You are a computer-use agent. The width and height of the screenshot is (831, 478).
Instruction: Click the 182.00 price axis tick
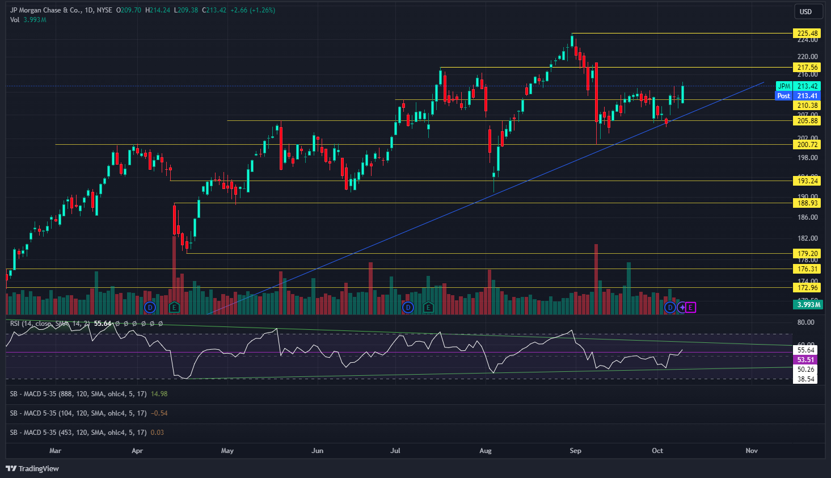[808, 238]
